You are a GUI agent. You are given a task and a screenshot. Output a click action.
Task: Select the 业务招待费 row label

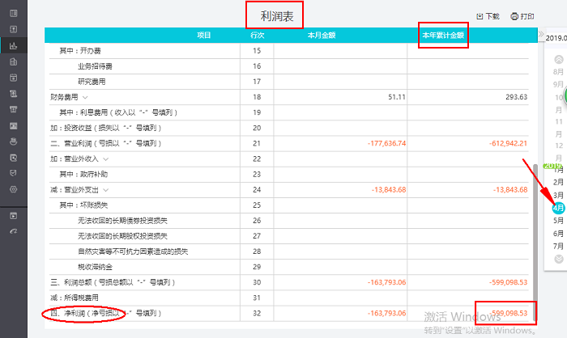coord(95,66)
